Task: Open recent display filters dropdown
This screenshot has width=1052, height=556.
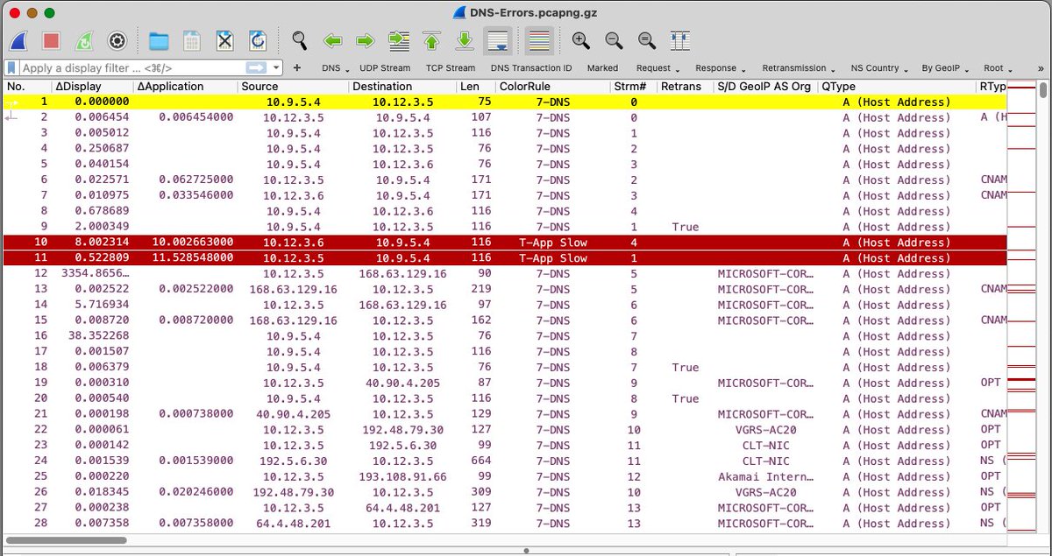Action: point(277,67)
